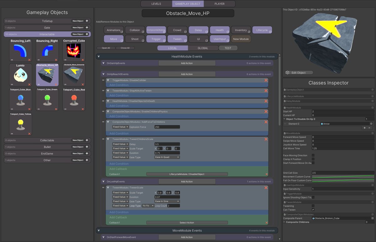Expand the Composite Childrens foldout
The width and height of the screenshot is (376, 242).
284,222
